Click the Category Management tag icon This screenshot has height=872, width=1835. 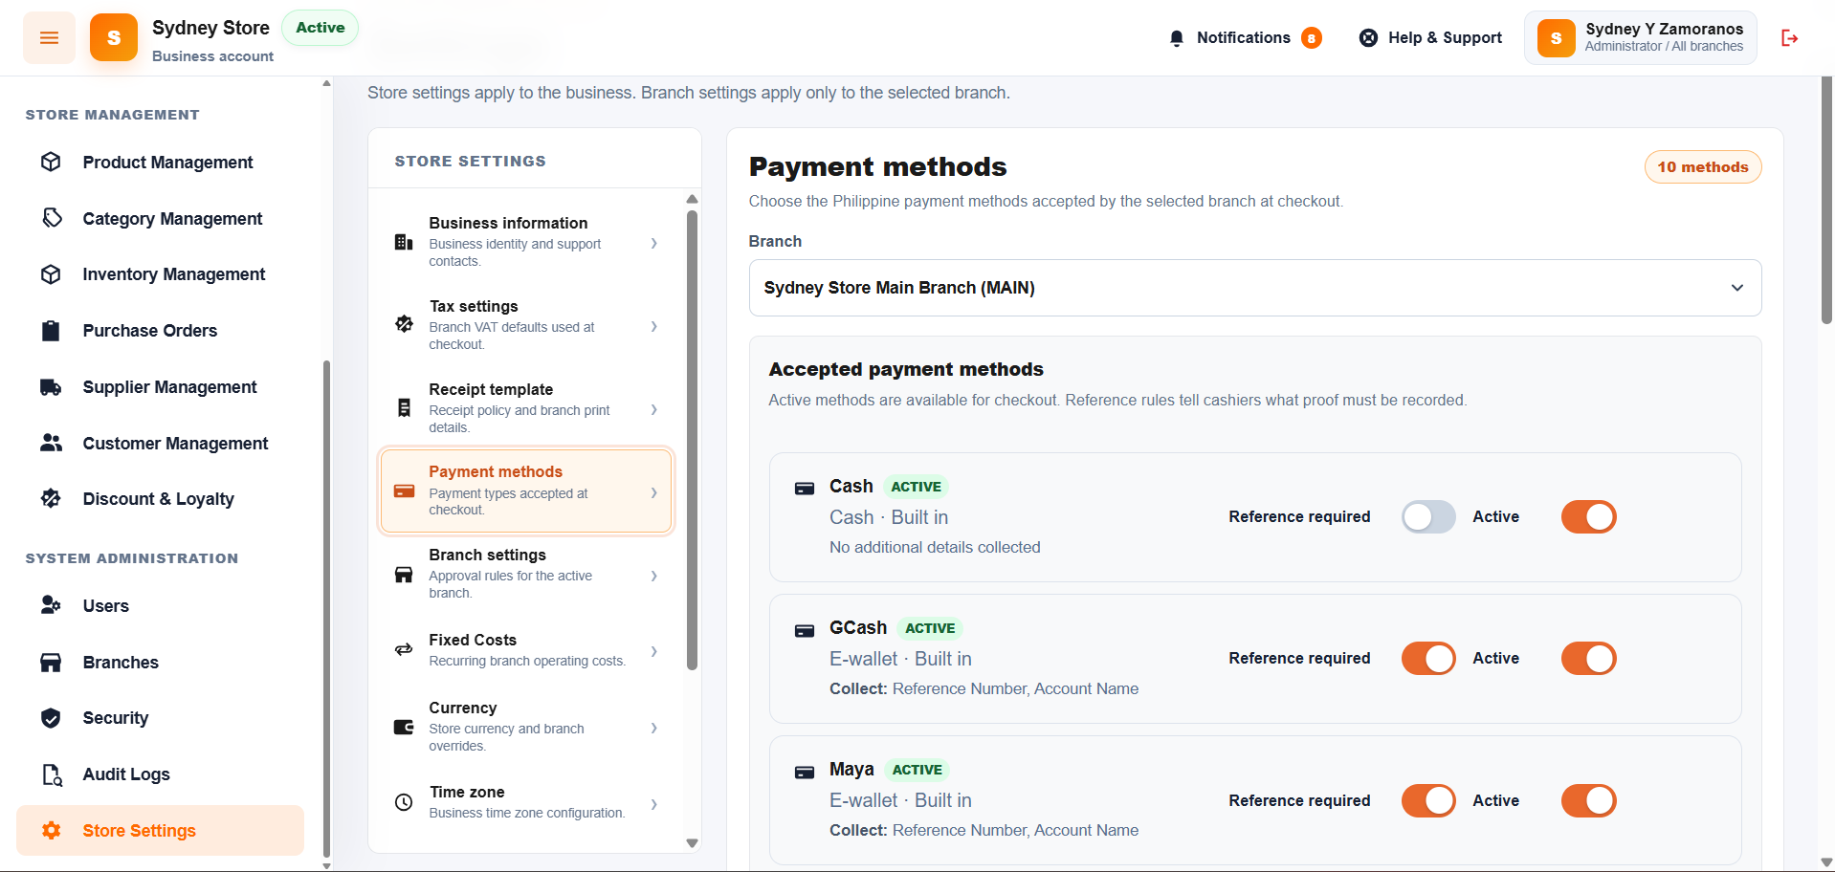pos(52,218)
